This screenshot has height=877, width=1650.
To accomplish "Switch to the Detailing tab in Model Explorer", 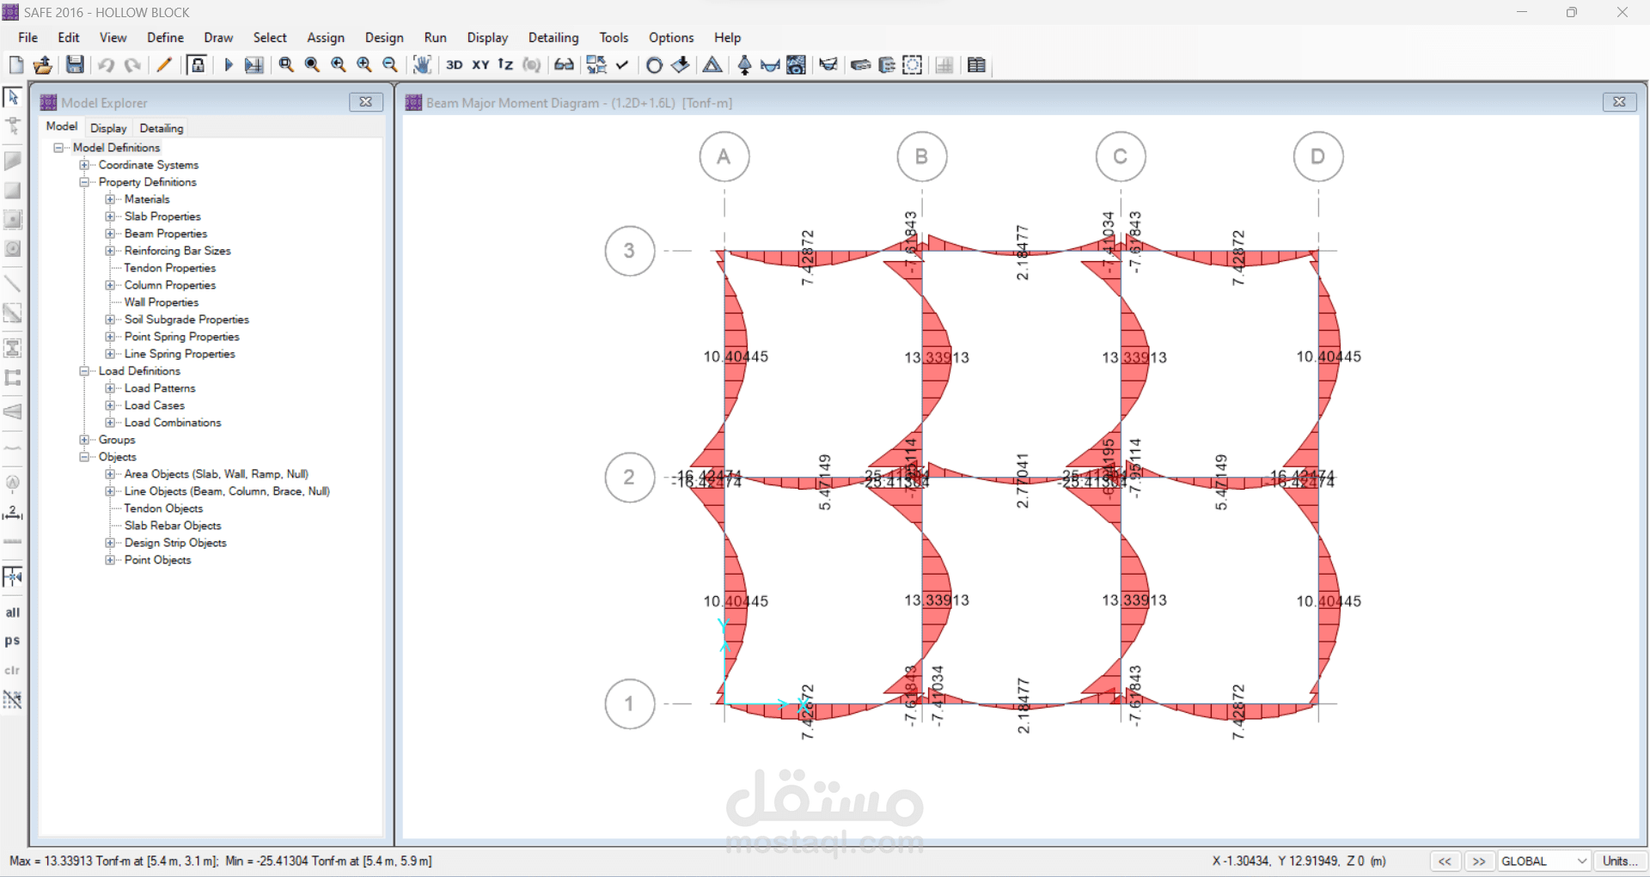I will (162, 128).
